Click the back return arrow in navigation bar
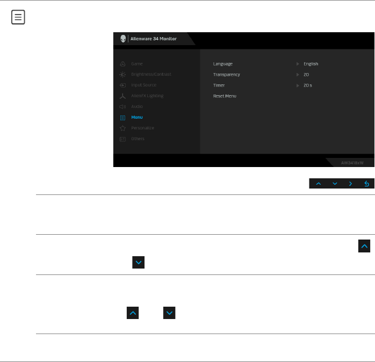The image size is (375, 362). (x=366, y=184)
